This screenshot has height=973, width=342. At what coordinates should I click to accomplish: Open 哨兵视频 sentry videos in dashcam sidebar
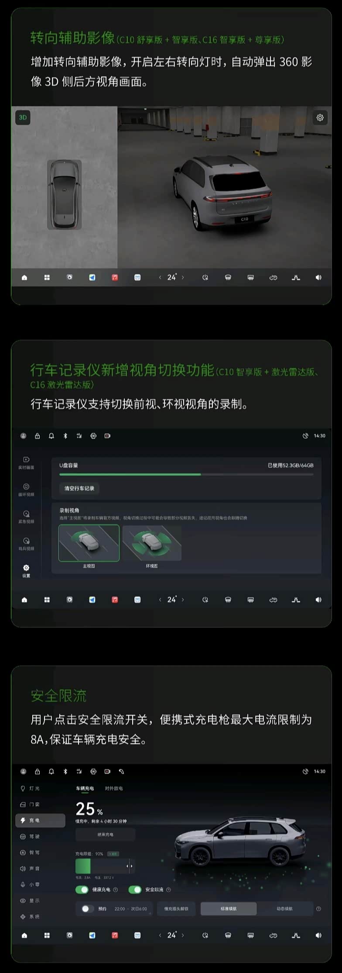click(26, 544)
